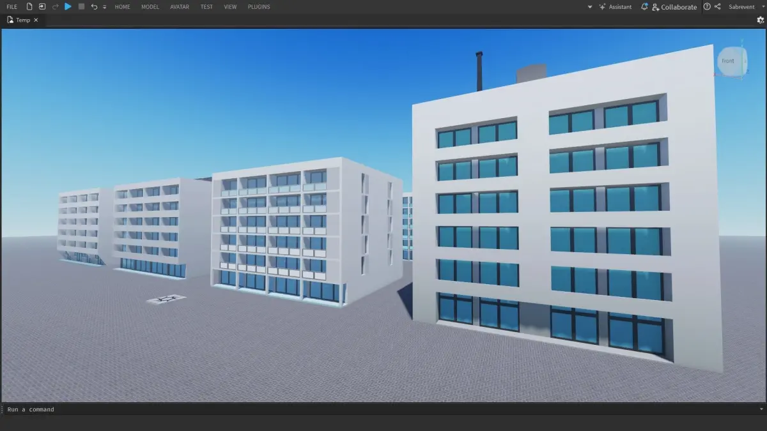Click the Front face of view selector
Image resolution: width=767 pixels, height=431 pixels.
[x=728, y=61]
